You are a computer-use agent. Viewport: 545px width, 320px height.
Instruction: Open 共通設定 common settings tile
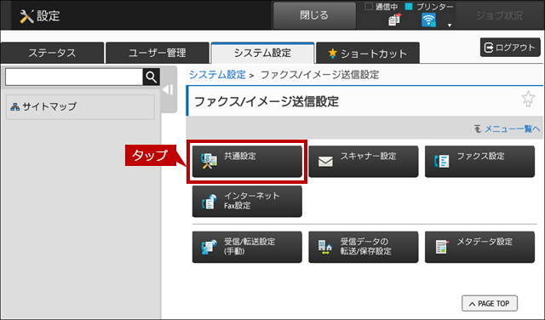coord(247,162)
